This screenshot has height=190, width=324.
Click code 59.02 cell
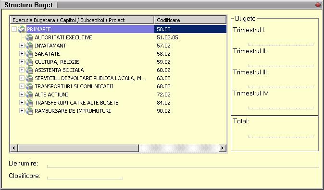(163, 62)
